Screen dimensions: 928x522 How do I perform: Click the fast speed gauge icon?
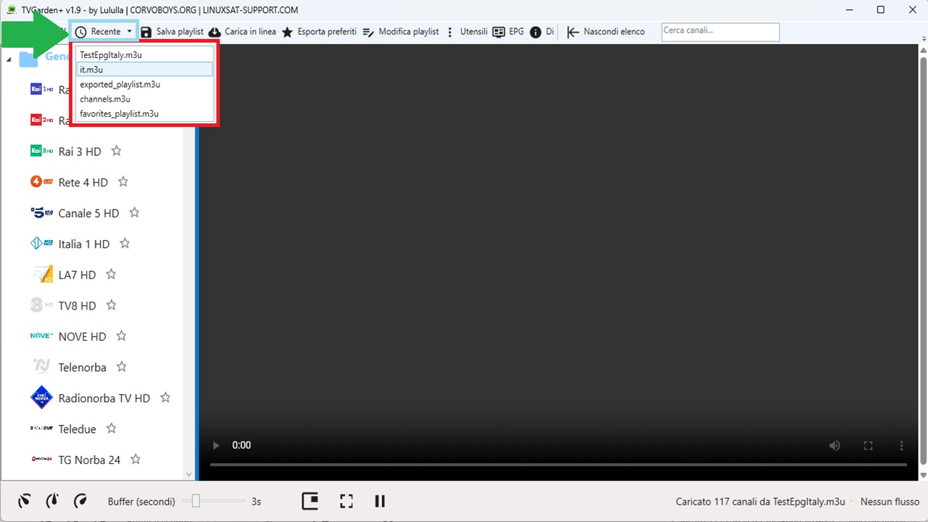tap(80, 501)
